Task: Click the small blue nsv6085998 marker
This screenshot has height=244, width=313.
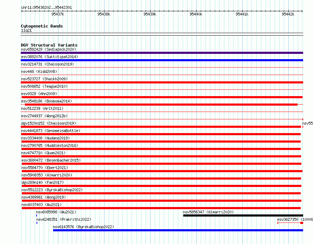Action: [x=37, y=215]
